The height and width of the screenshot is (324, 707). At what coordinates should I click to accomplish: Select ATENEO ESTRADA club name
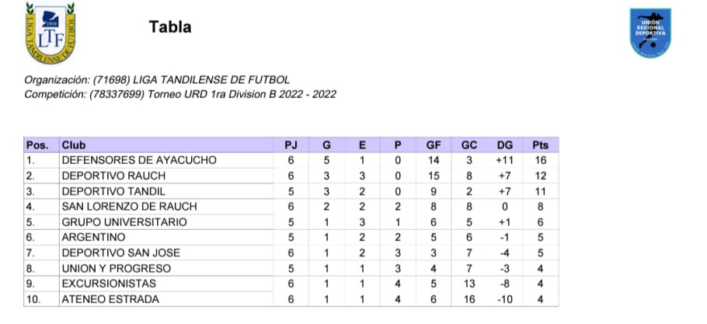click(x=110, y=299)
